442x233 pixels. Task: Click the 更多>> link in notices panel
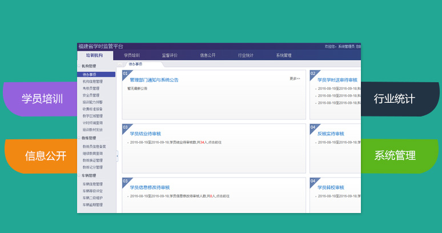click(295, 79)
